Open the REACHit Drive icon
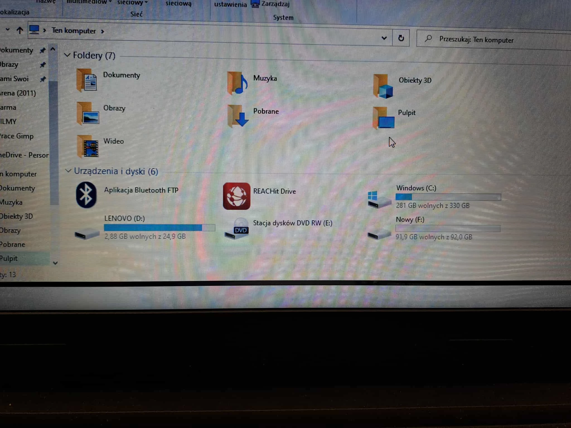 pos(236,196)
